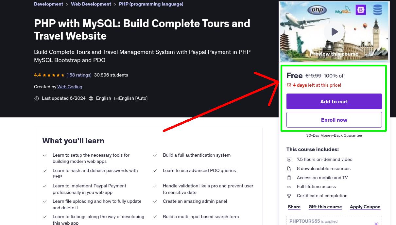Click Apply Coupon

365,207
